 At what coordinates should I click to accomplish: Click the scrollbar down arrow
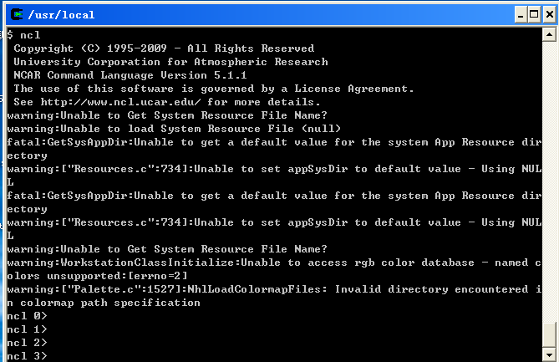[x=549, y=355]
